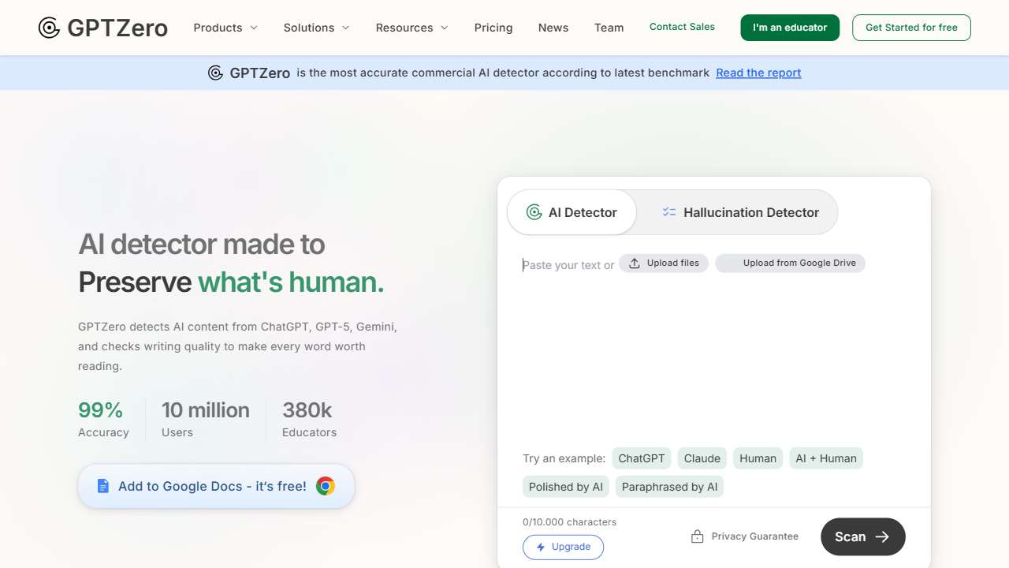Click the GPTZero logo in the navbar

(x=102, y=28)
